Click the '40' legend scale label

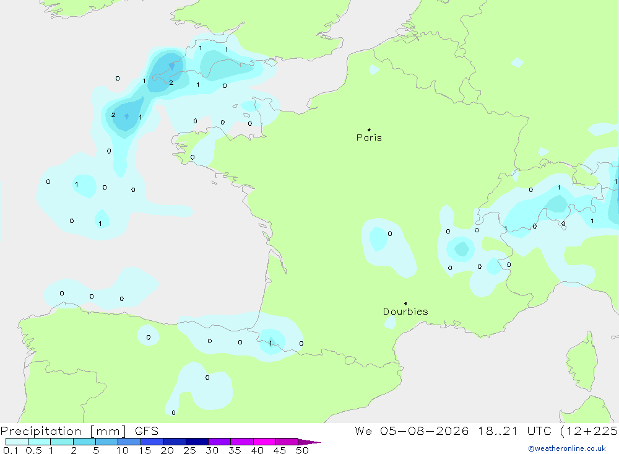(x=258, y=450)
